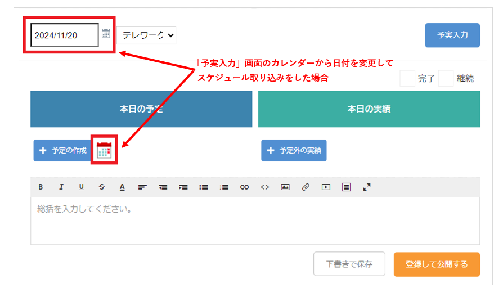
Task: Click the 予実入力 button
Action: coord(452,35)
